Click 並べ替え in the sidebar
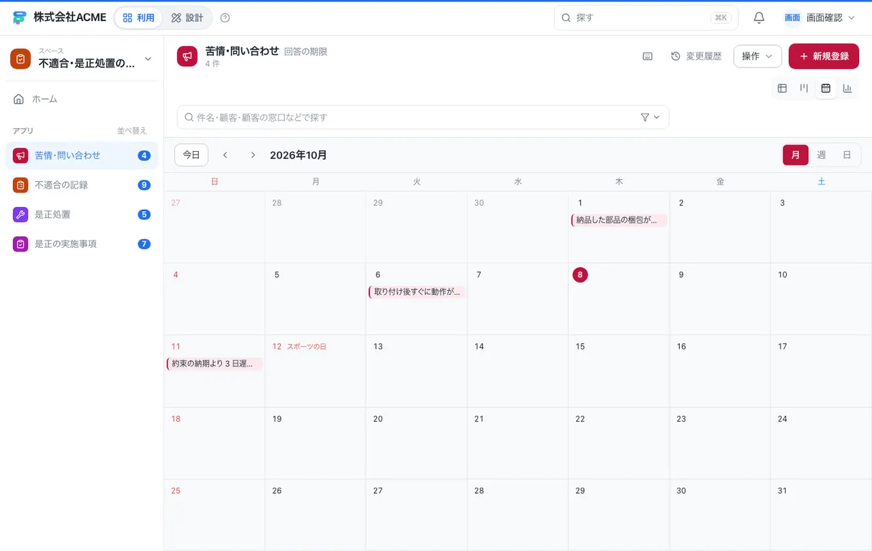 point(132,131)
